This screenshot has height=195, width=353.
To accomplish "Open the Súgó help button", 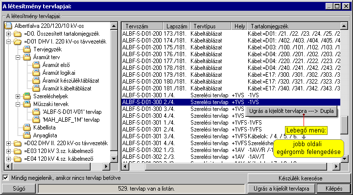I will click(x=19, y=189).
